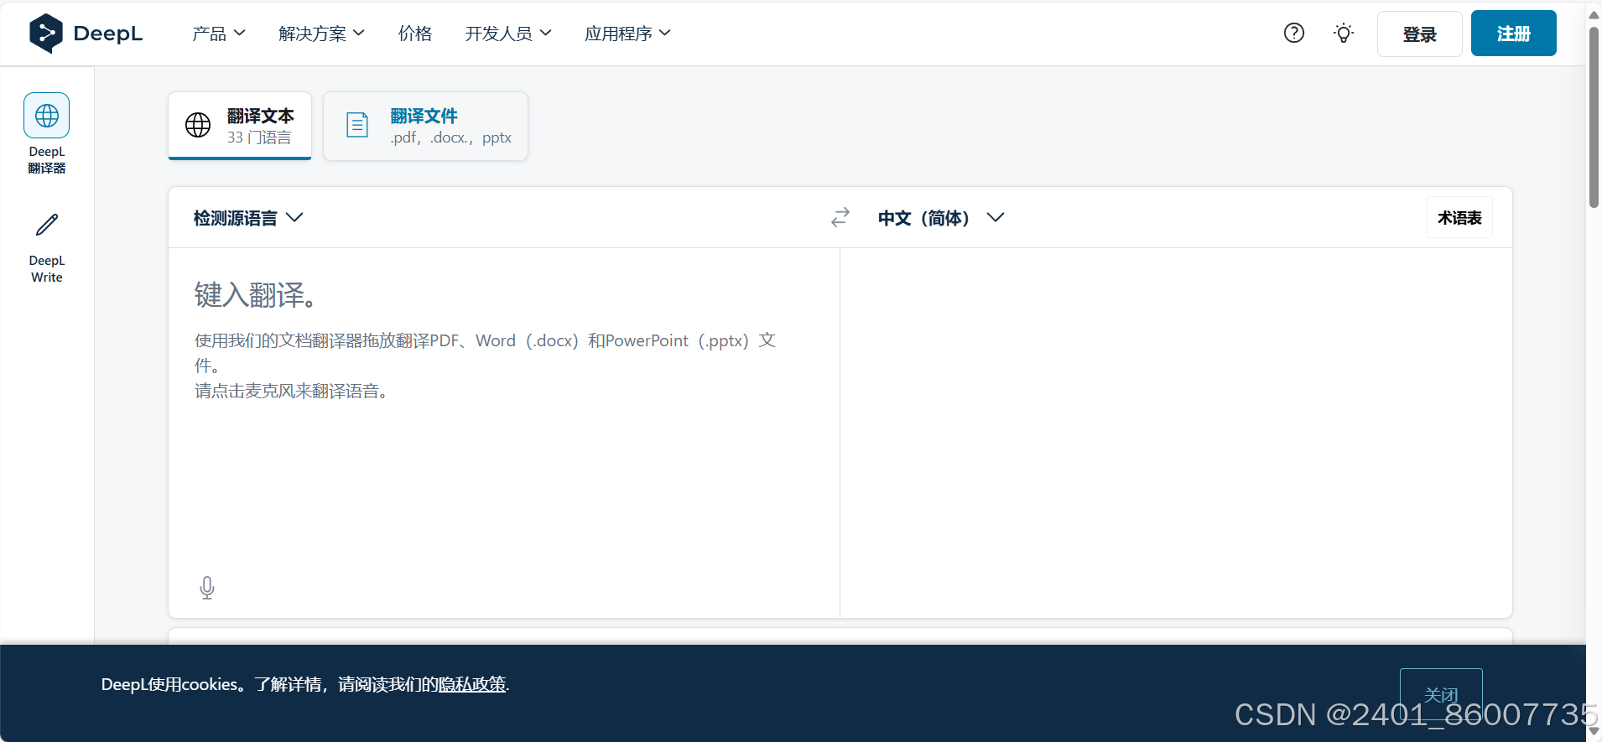Open the 价格 page
This screenshot has height=742, width=1602.
click(415, 34)
